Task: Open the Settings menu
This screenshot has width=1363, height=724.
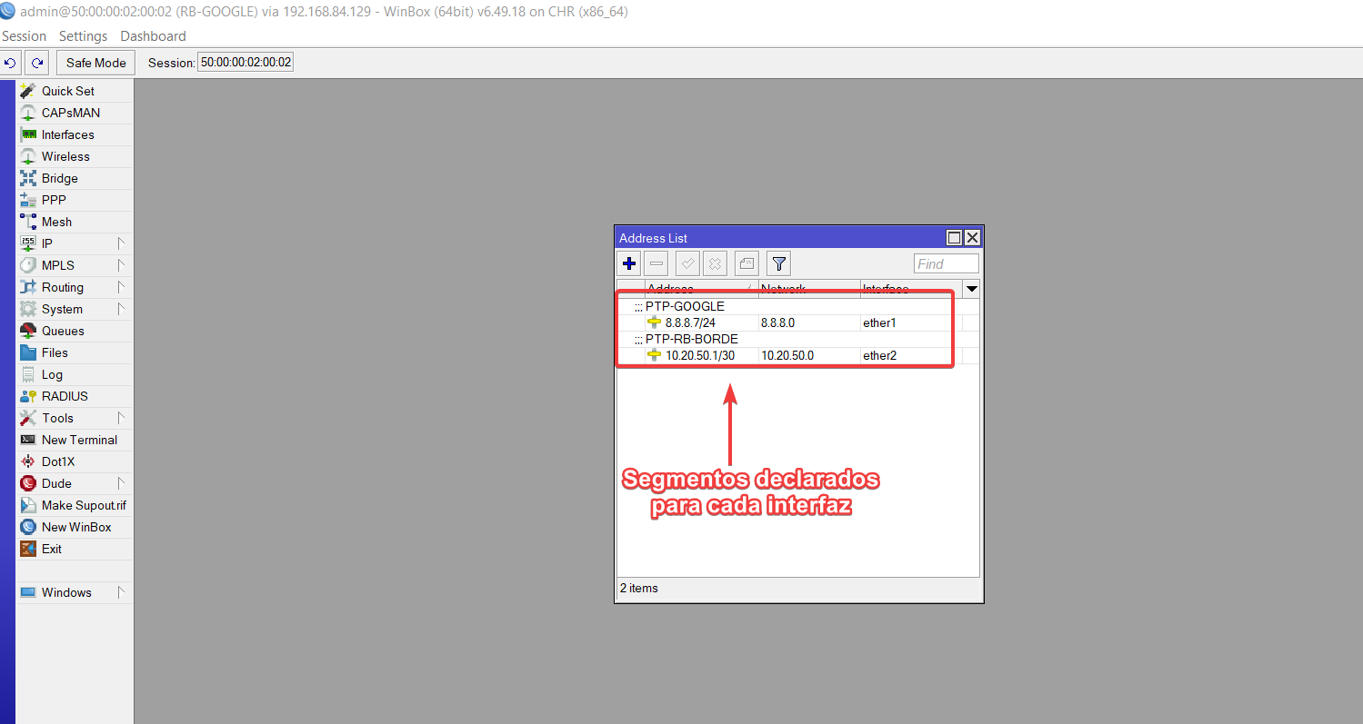Action: [x=83, y=36]
